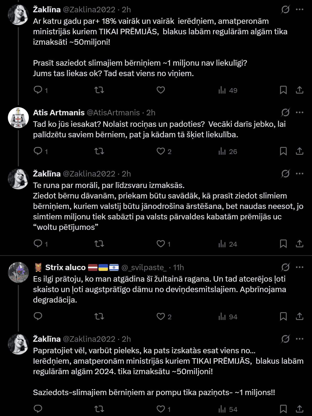The height and width of the screenshot is (416, 312).
Task: Open Atis Artmanis's profile name link
Action: point(59,112)
